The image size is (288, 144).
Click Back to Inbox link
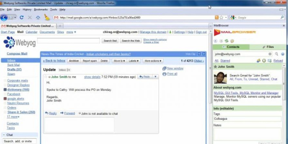point(54,61)
